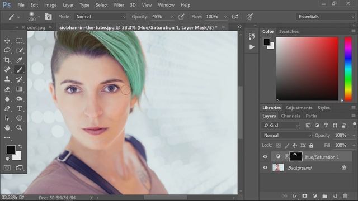
Task: Select the History Brush tool
Action: pos(20,79)
